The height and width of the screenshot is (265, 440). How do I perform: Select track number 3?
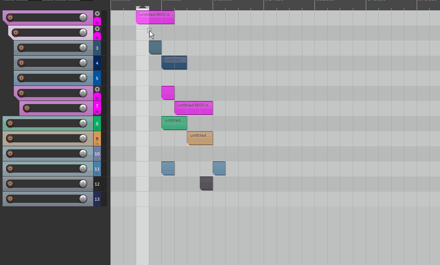point(97,48)
